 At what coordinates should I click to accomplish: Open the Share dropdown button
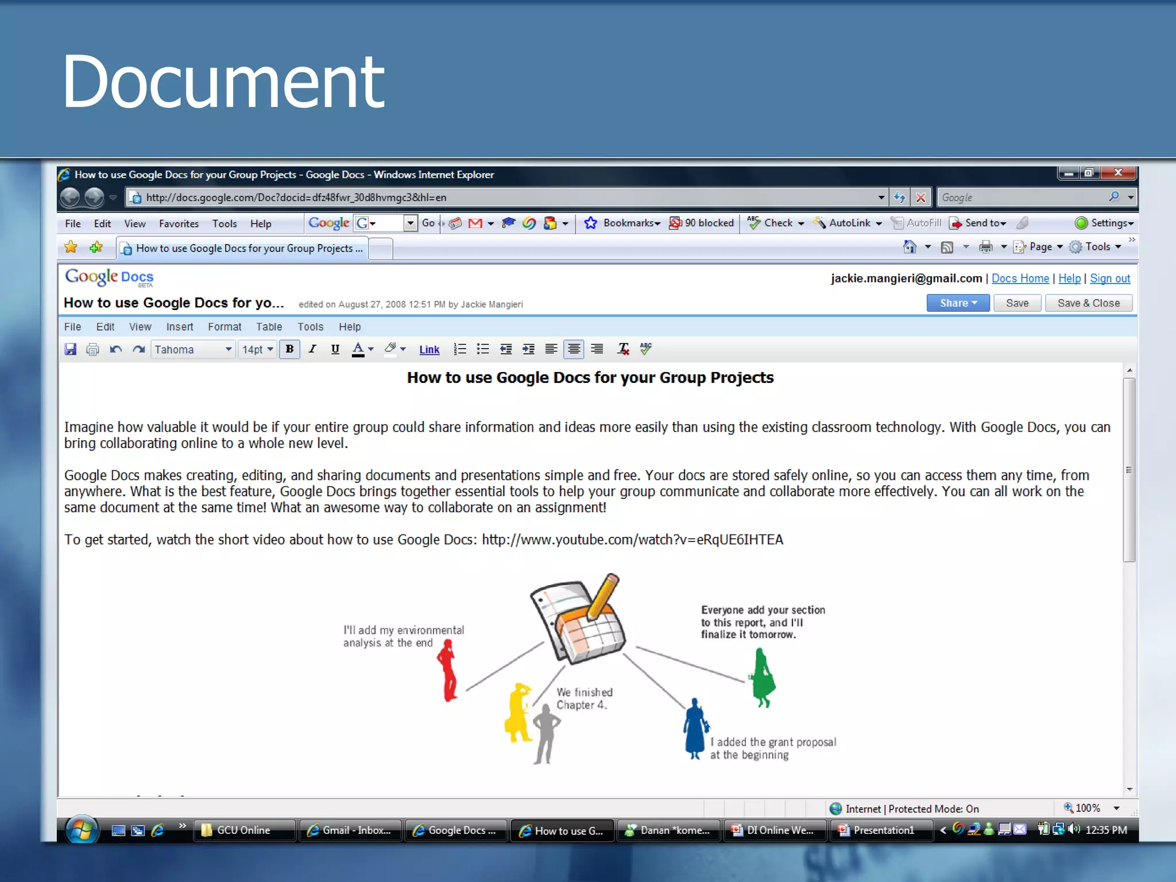pyautogui.click(x=958, y=303)
